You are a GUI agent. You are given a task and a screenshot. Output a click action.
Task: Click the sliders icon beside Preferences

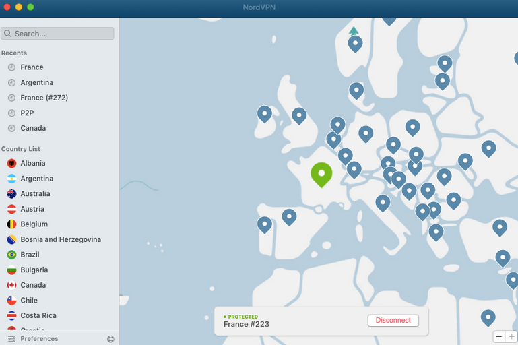(11, 339)
